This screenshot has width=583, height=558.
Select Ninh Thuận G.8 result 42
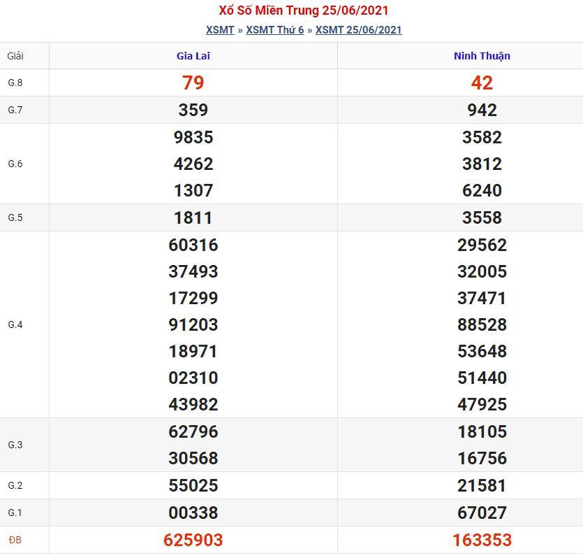(x=482, y=83)
